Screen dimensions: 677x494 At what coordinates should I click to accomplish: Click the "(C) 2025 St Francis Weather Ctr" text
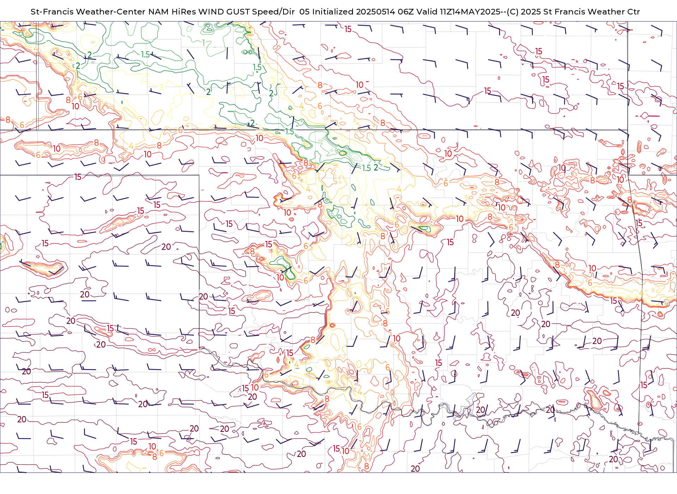[x=573, y=12]
